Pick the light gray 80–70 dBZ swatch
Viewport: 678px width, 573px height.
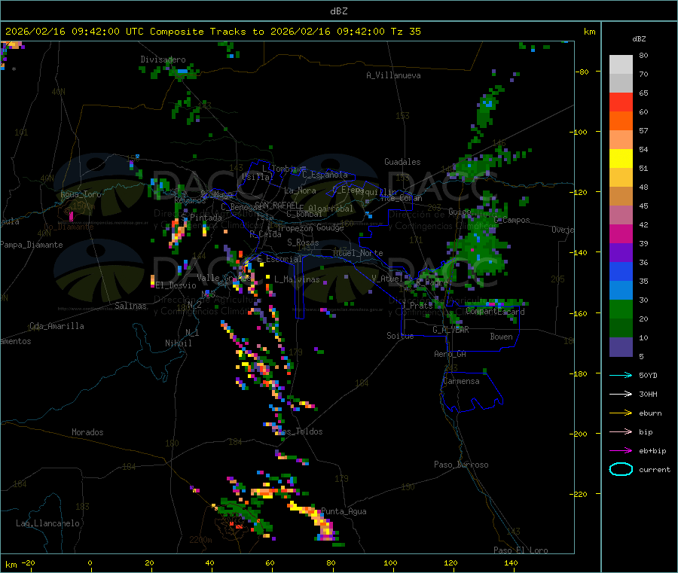(x=621, y=65)
